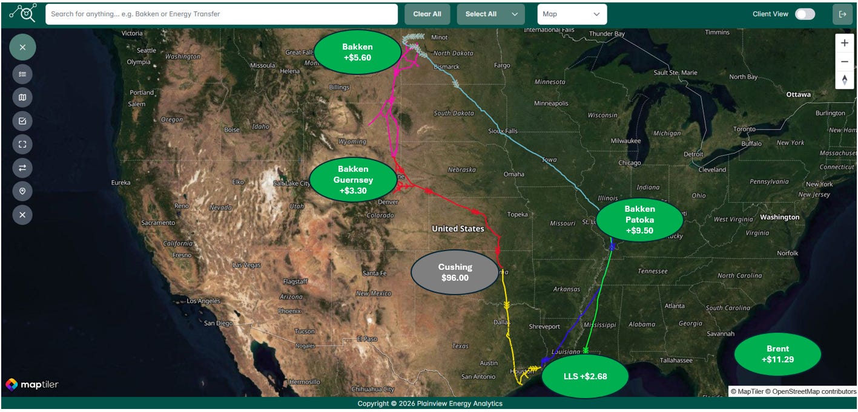Click the Thunder Bay city label
Image resolution: width=858 pixels, height=412 pixels.
pos(607,34)
